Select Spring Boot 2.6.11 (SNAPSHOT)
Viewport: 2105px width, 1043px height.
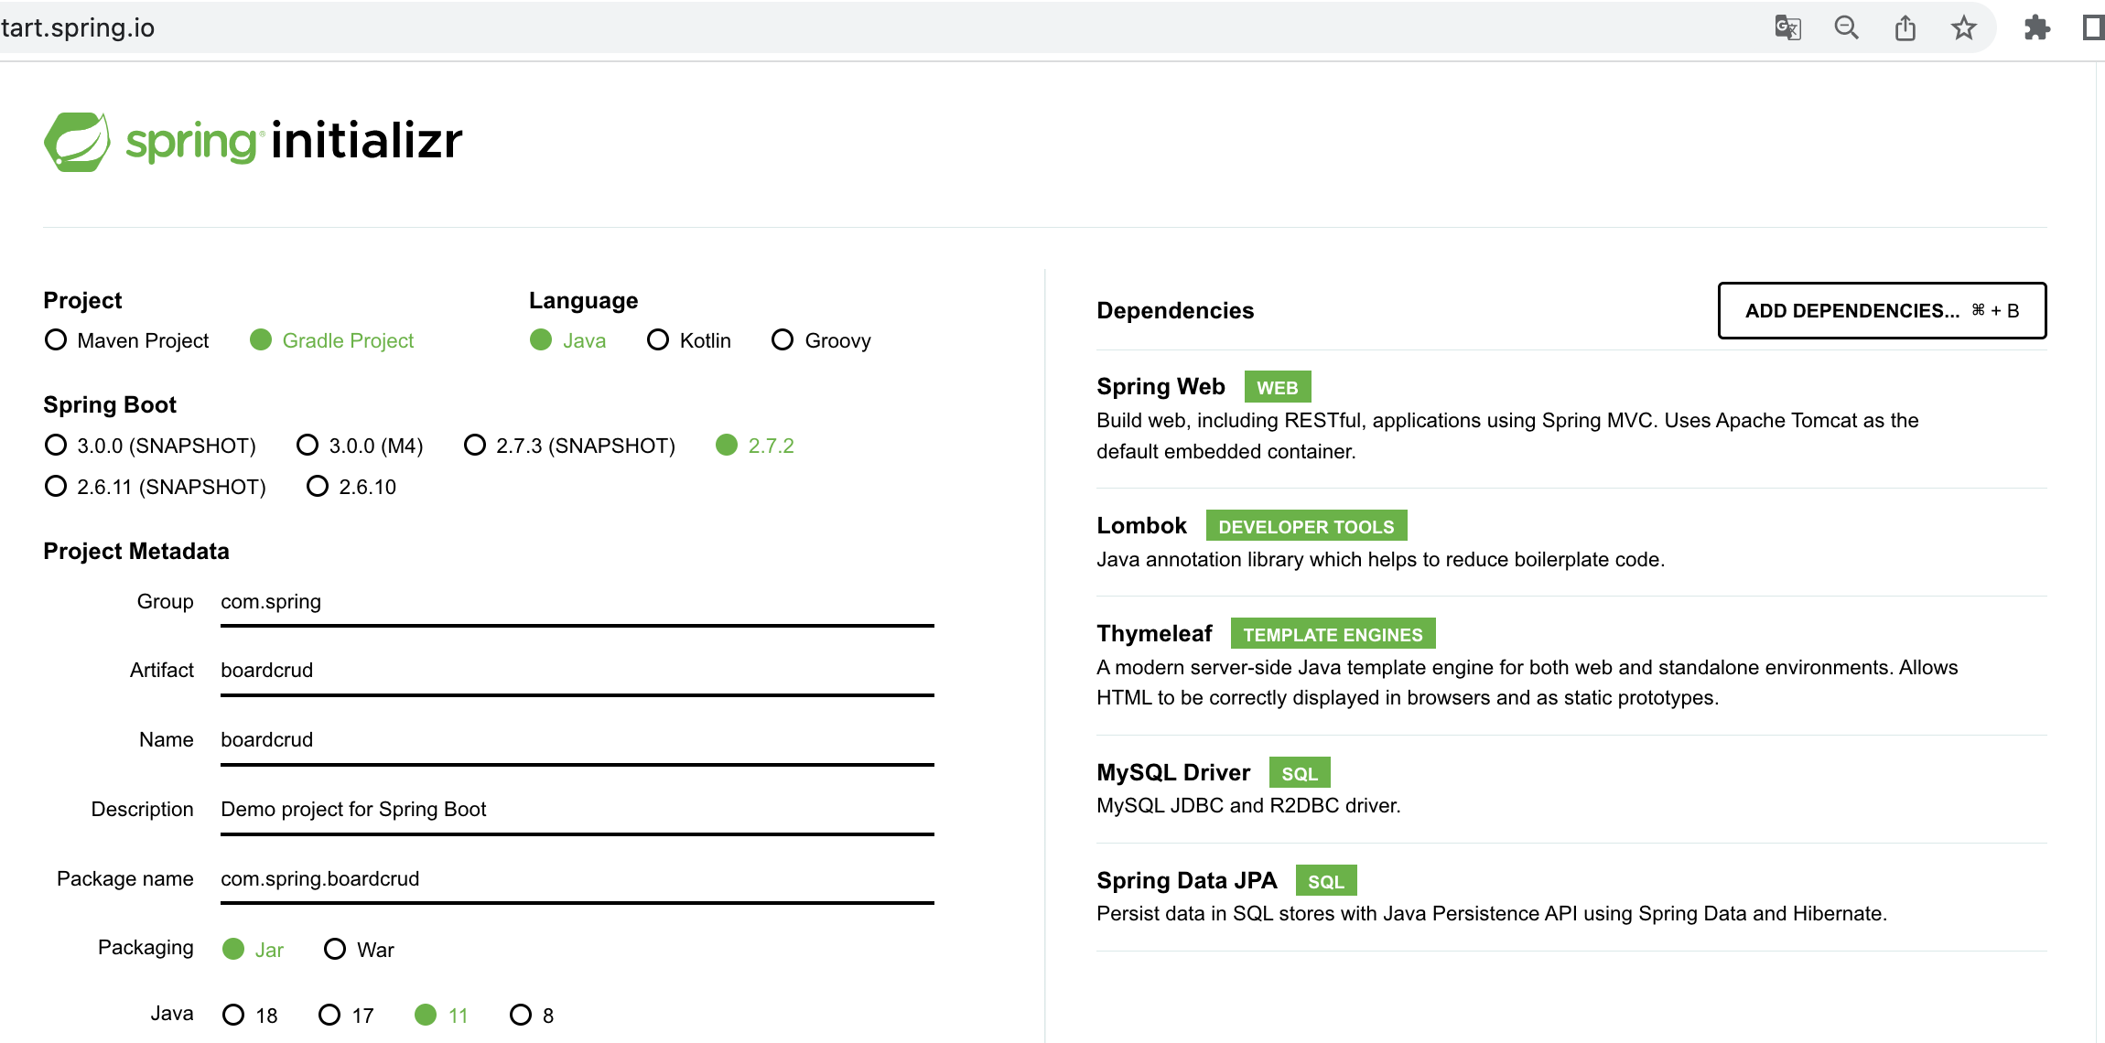click(x=156, y=487)
